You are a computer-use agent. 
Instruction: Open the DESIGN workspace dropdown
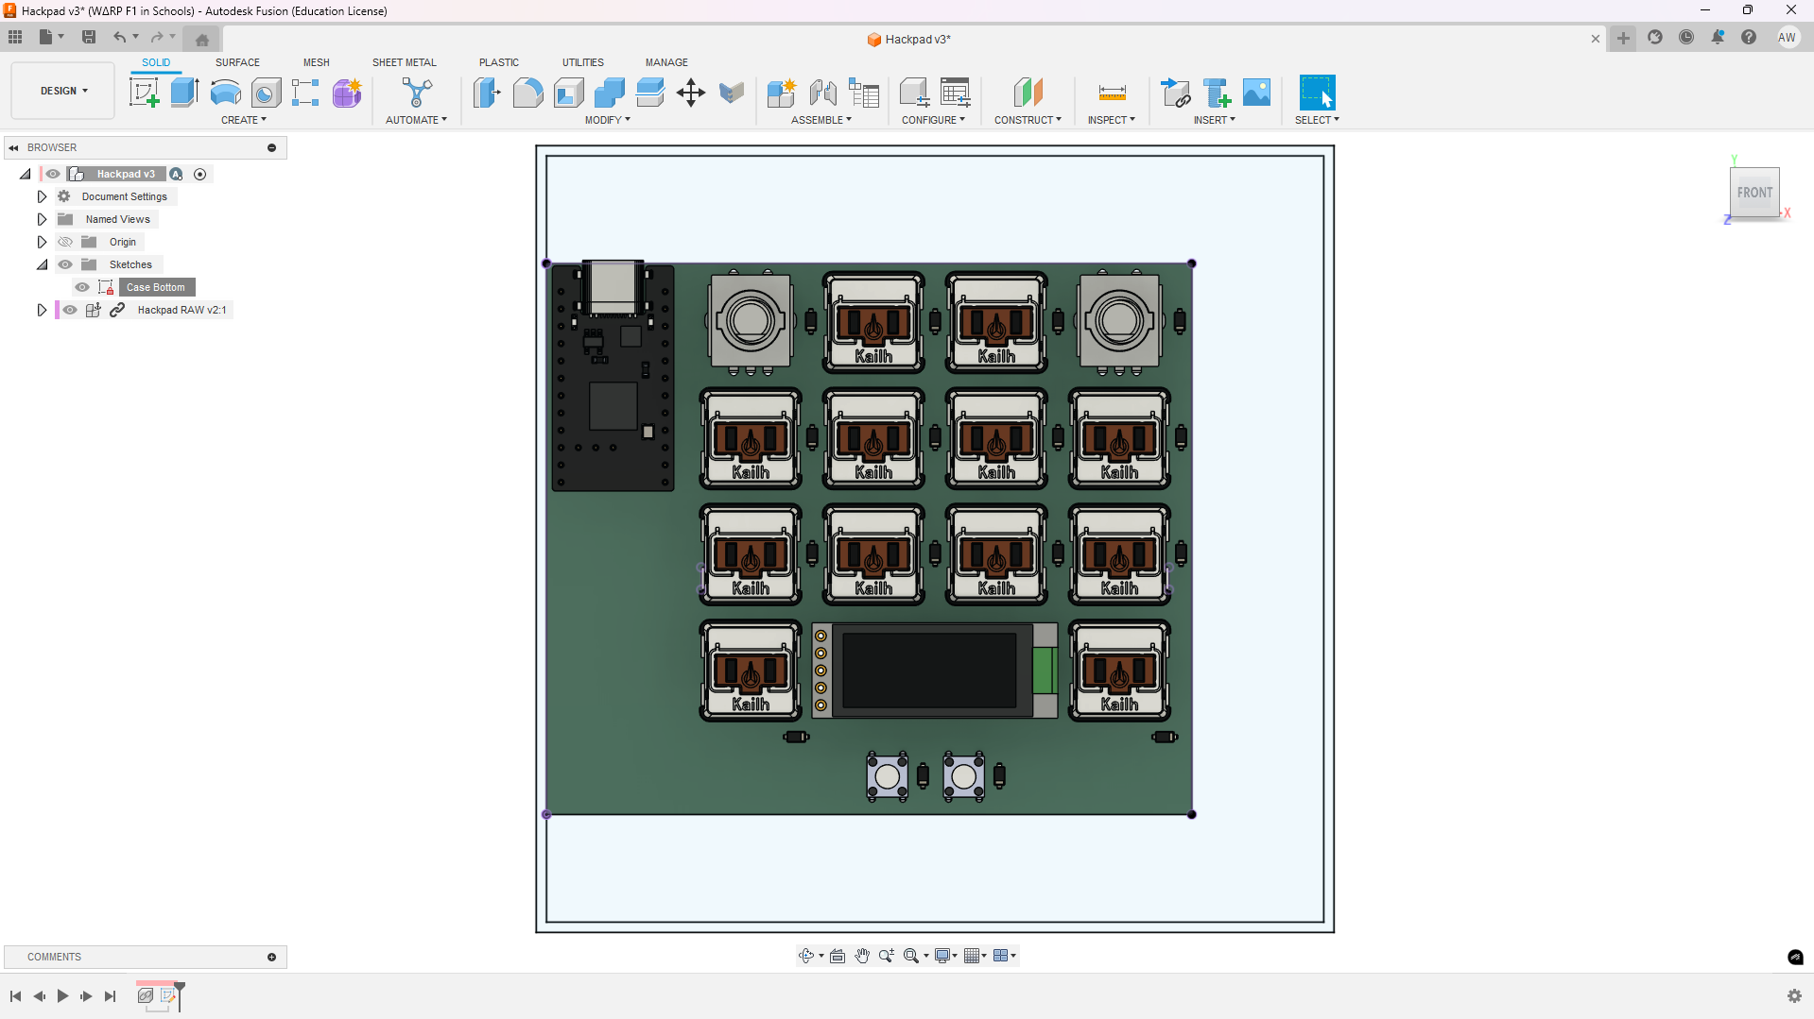point(61,91)
